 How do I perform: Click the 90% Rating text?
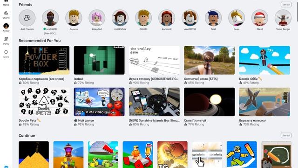141,83
